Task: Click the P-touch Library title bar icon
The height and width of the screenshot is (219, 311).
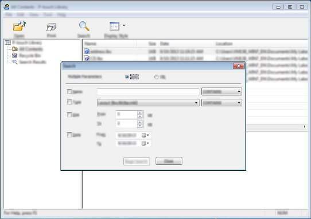Action: [x=6, y=7]
